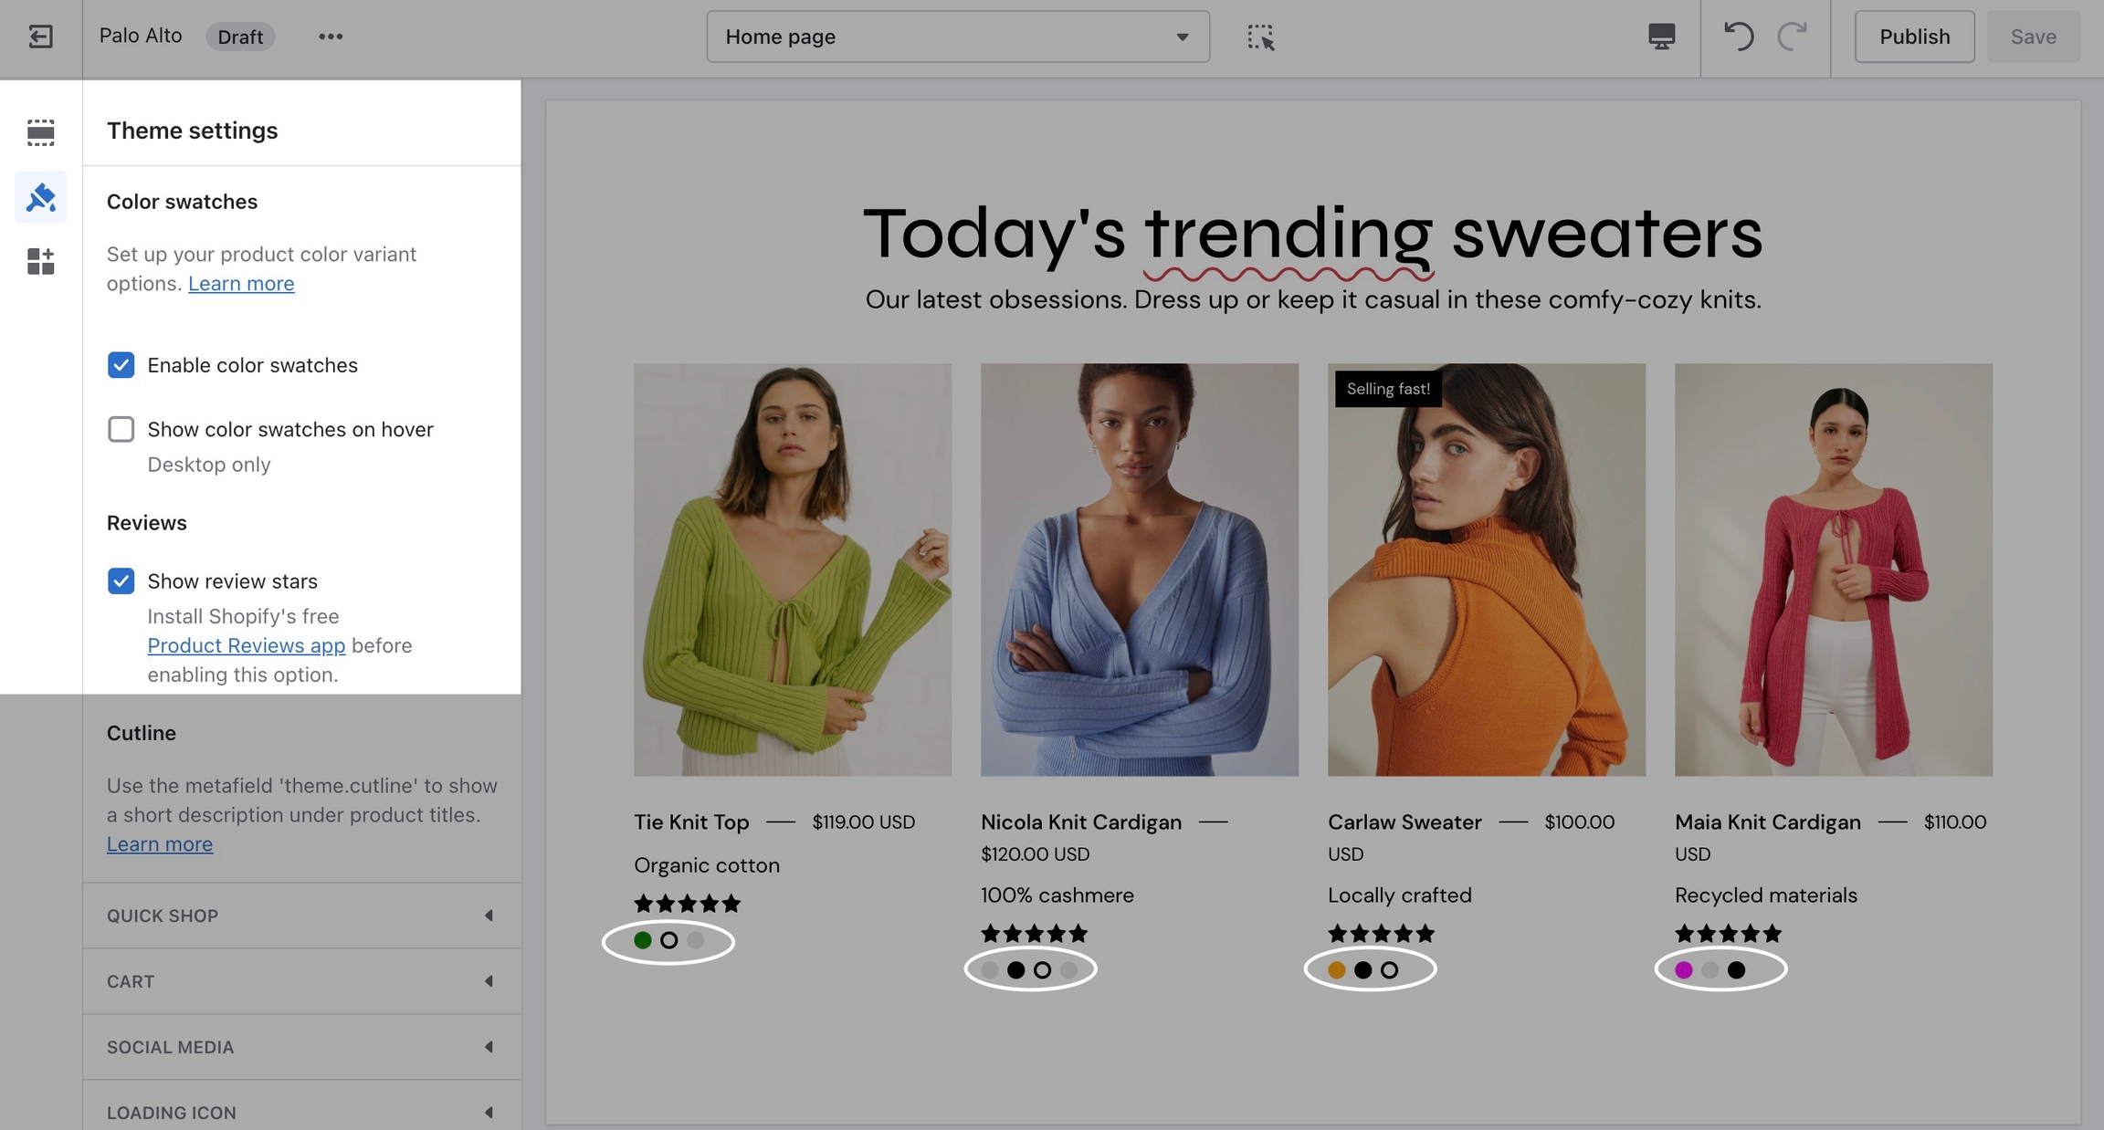
Task: Open the Sections sidebar icon
Action: (x=40, y=132)
